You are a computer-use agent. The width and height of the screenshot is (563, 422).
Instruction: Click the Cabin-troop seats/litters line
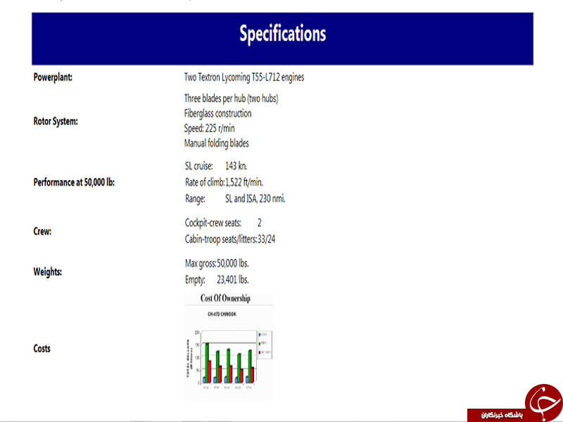pyautogui.click(x=229, y=239)
